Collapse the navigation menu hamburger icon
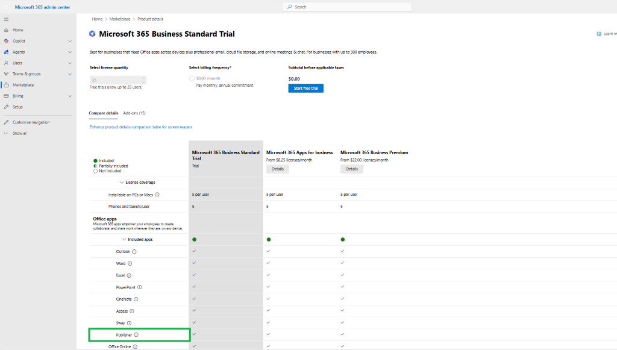Viewport: 617px width, 350px height. pyautogui.click(x=6, y=19)
